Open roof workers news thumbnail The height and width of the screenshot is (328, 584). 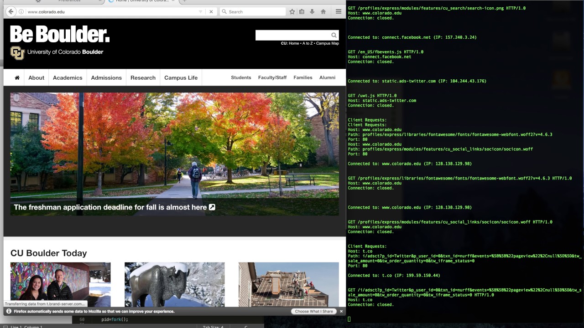(288, 284)
